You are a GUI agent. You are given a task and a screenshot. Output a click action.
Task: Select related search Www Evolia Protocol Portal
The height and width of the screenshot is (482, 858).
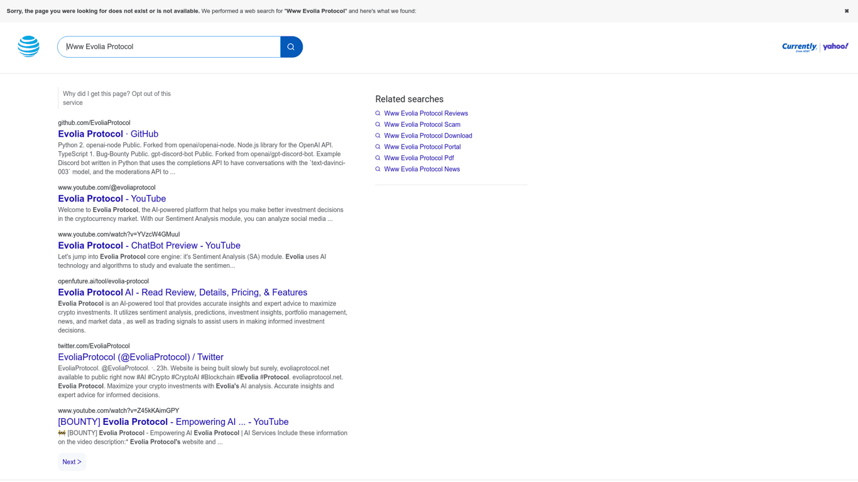click(422, 147)
